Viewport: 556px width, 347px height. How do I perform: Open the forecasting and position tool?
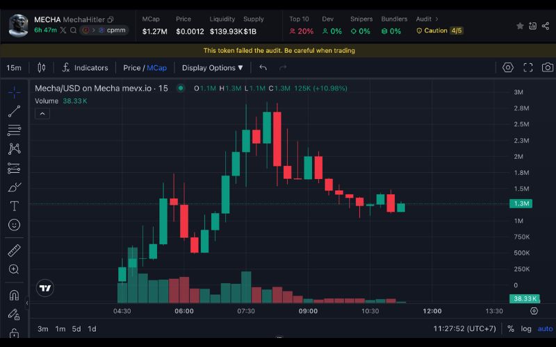[14, 168]
